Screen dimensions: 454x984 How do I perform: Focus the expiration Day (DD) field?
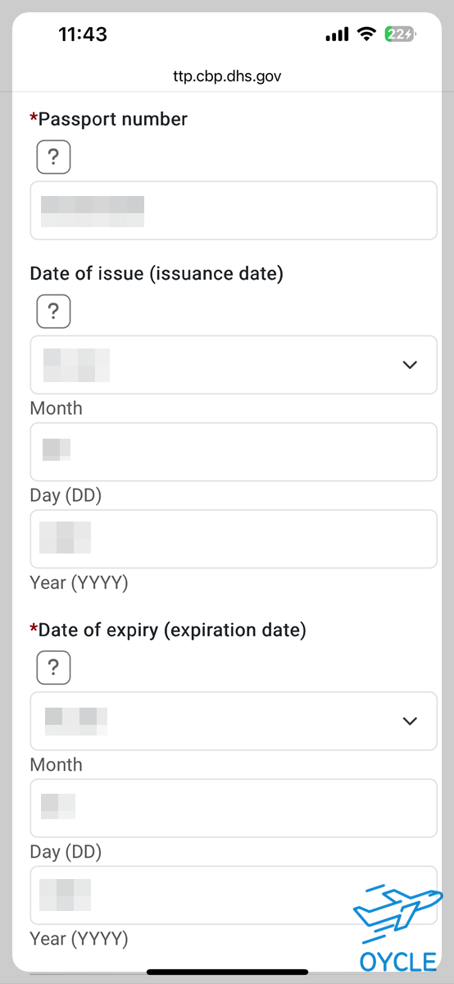[x=234, y=808]
